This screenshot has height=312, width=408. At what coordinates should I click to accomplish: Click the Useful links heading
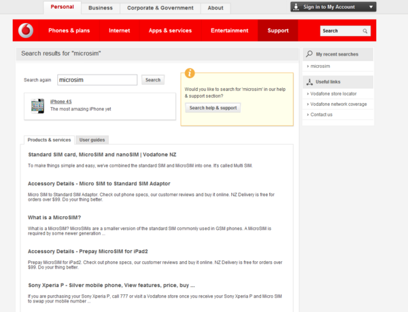click(328, 82)
